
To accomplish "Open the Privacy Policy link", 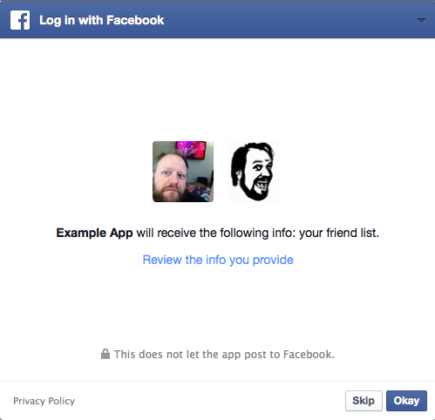I will click(44, 401).
